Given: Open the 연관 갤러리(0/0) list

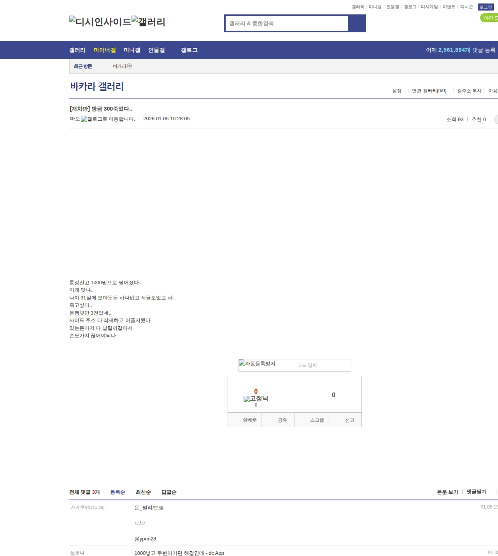Looking at the screenshot, I should tap(429, 91).
